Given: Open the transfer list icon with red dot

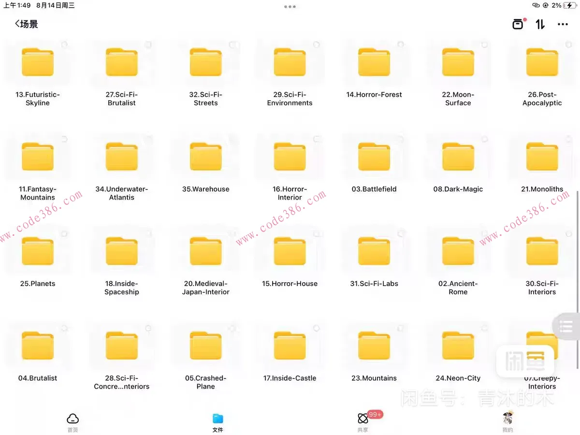Looking at the screenshot, I should pos(518,24).
